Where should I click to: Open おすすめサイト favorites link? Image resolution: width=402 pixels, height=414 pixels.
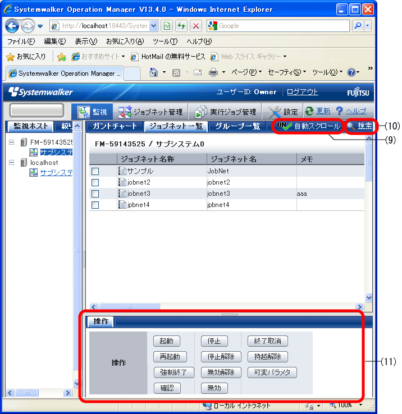98,57
